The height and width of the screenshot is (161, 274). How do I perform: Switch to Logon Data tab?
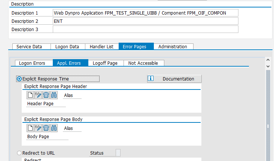[68, 47]
